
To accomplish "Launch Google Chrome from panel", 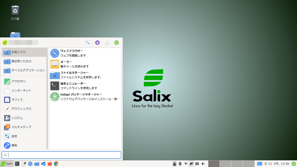I will pyautogui.click(x=56, y=164).
